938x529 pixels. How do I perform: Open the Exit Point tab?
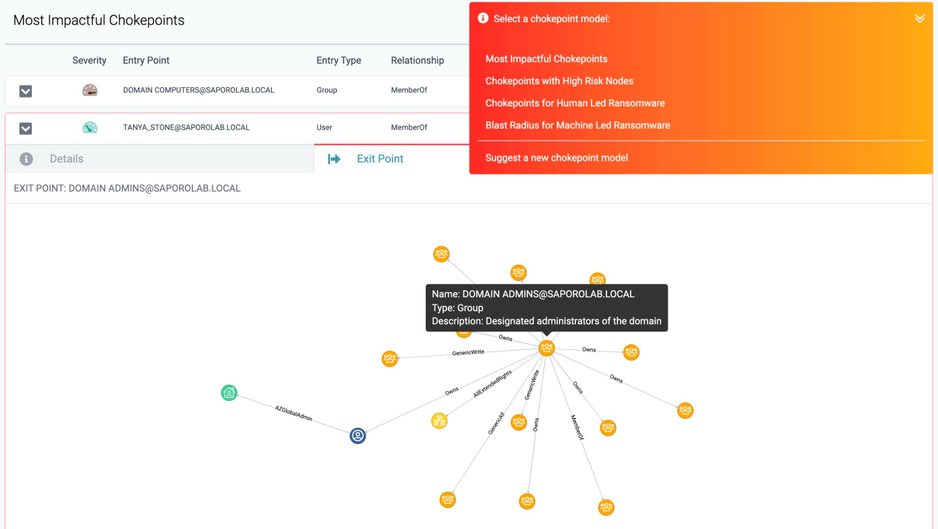(380, 159)
